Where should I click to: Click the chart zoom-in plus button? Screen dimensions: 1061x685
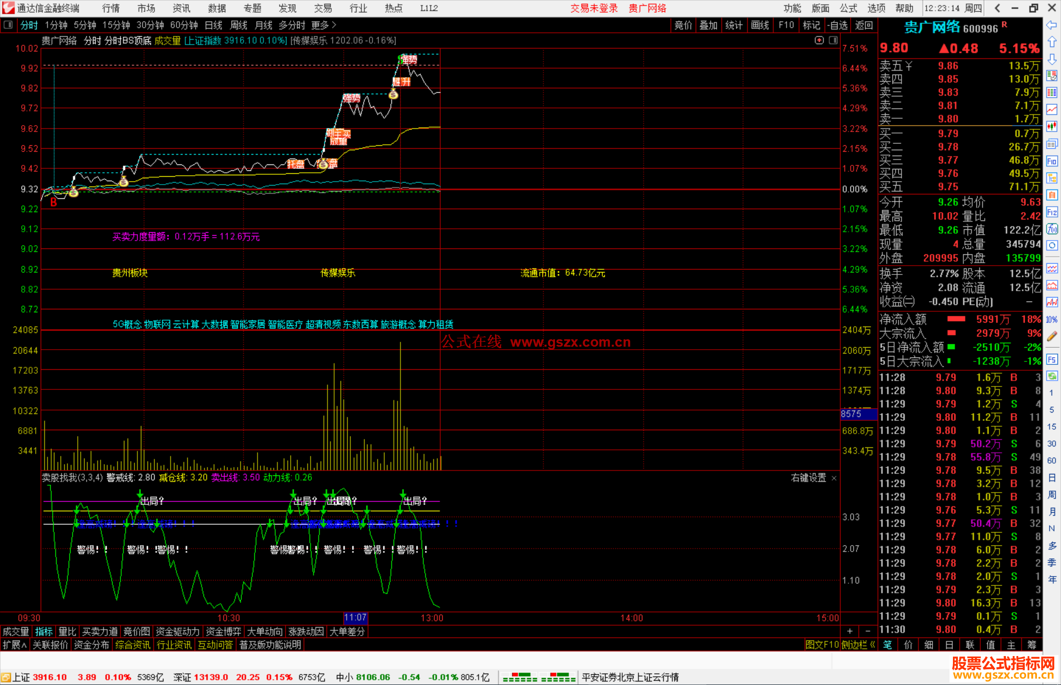point(850,631)
